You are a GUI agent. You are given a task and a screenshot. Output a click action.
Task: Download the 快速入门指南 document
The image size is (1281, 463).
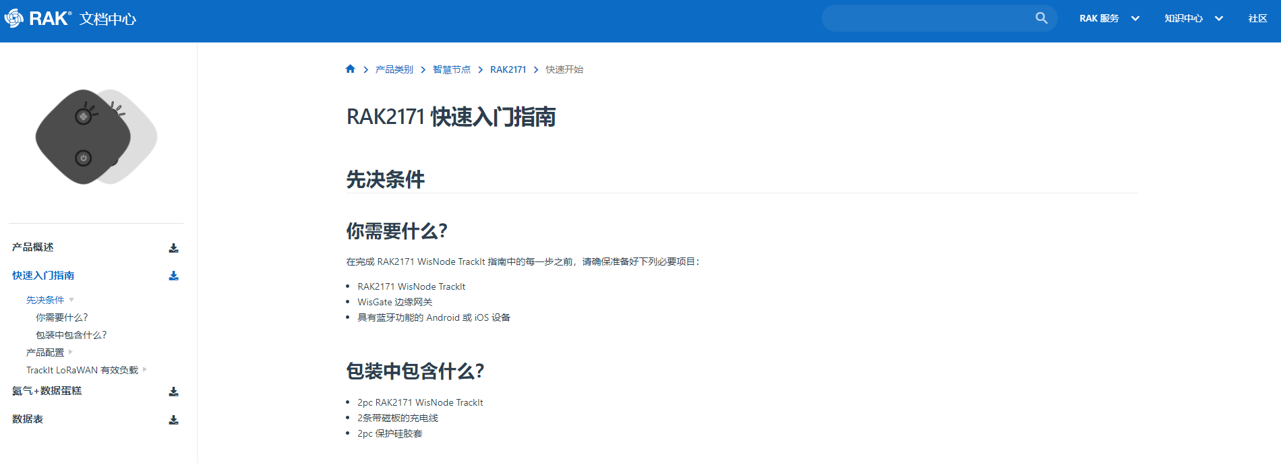pos(173,276)
